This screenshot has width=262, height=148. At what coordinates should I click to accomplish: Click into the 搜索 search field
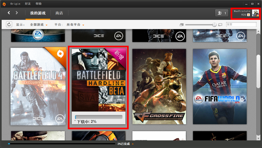241,24
